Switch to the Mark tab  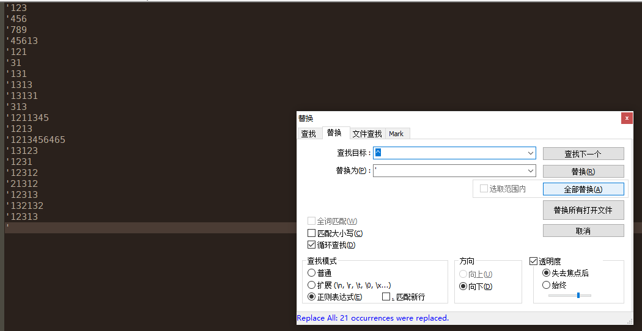click(x=396, y=134)
